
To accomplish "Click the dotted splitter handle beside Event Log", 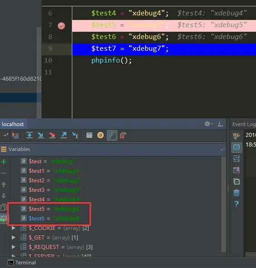I will point(228,187).
